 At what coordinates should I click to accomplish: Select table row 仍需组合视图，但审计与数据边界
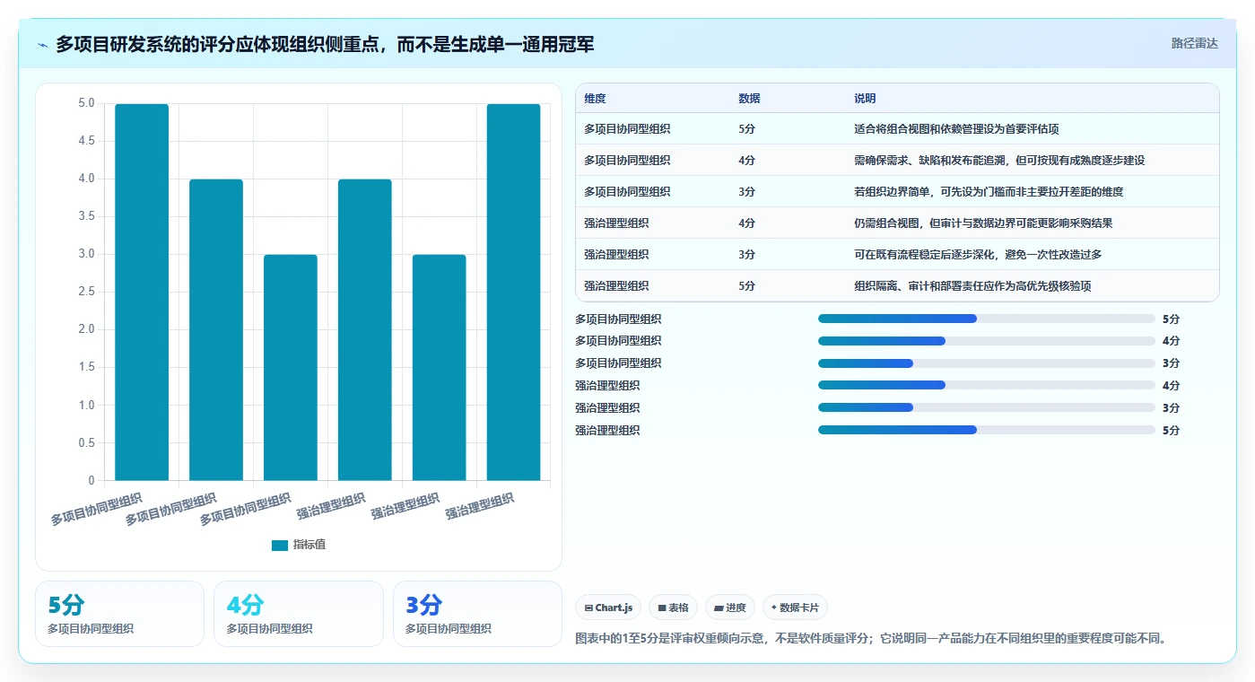[897, 223]
